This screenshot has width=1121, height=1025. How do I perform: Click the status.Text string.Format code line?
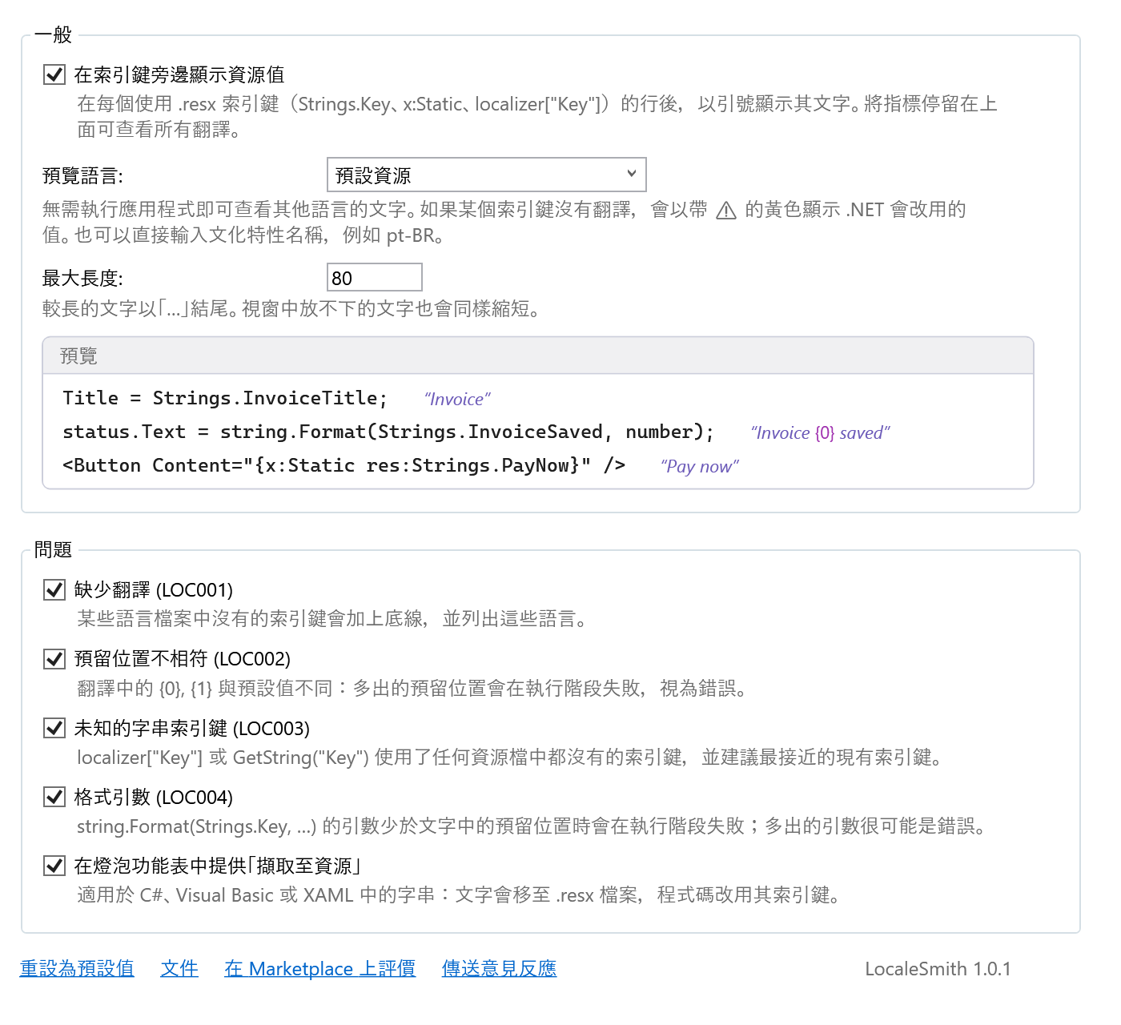tap(388, 432)
